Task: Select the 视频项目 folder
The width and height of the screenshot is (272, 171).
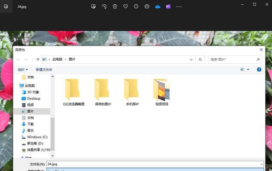Action: point(162,92)
